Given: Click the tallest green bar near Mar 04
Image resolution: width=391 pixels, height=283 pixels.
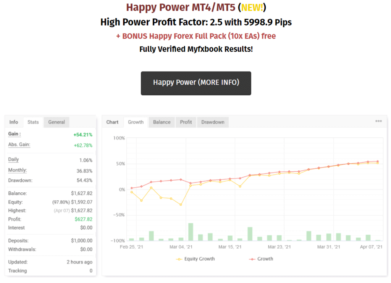Looking at the screenshot, I should 191,232.
